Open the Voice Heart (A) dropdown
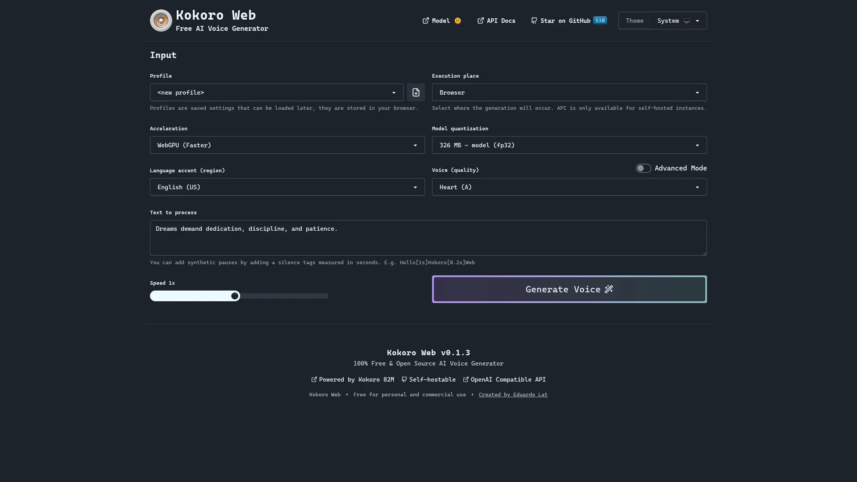857x482 pixels. point(569,187)
